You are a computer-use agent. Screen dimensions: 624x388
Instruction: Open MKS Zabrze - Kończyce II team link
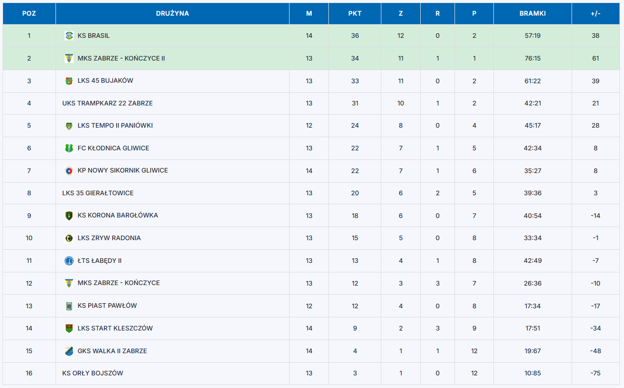[x=121, y=59]
